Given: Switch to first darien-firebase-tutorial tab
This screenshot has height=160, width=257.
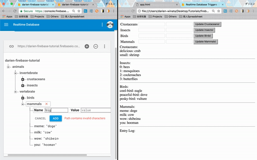Looking at the screenshot, I should pyautogui.click(x=35, y=5).
